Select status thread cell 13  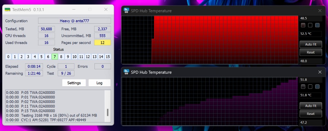coord(94,56)
